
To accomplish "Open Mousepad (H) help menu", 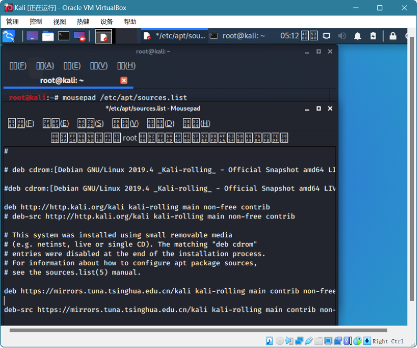I will point(196,124).
